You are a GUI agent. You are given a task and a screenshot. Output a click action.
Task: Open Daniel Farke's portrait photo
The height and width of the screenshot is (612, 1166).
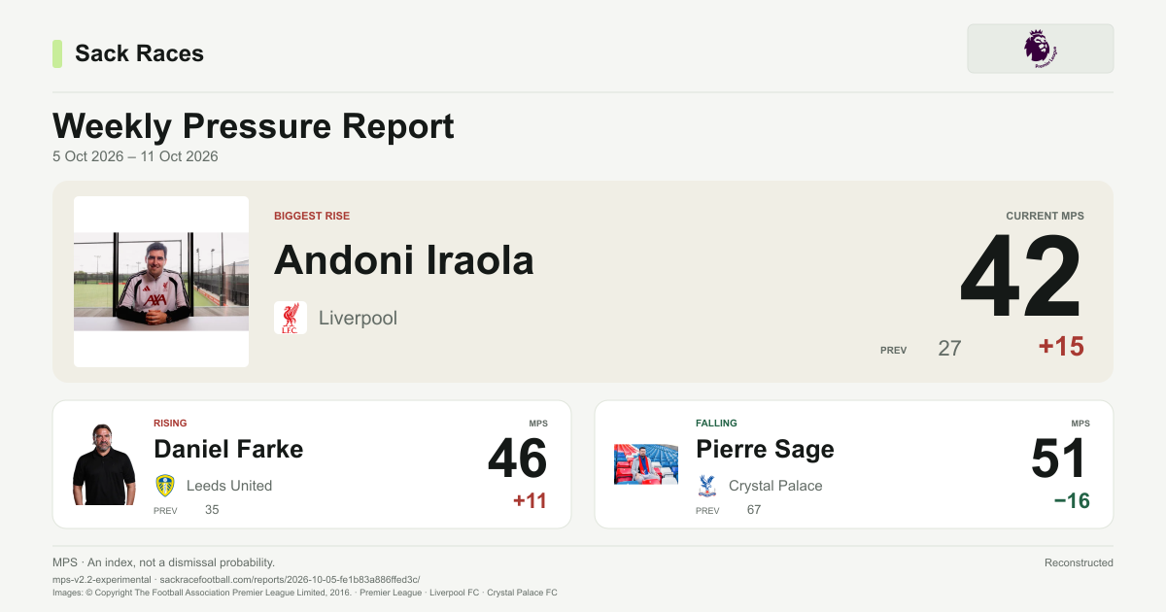pyautogui.click(x=104, y=464)
